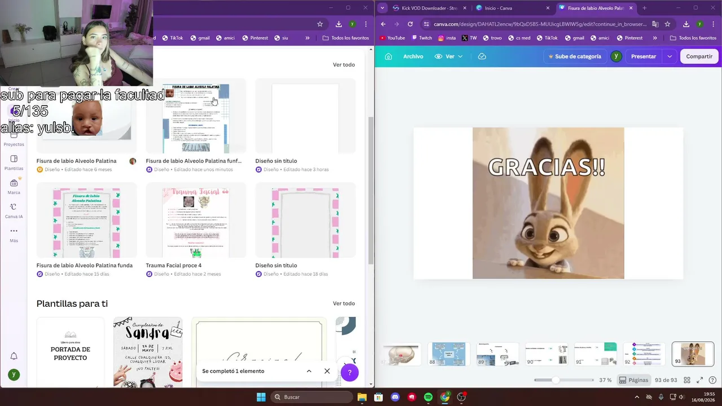Open OBS Studio from the taskbar
Viewport: 722px width, 406px height.
tap(461, 397)
